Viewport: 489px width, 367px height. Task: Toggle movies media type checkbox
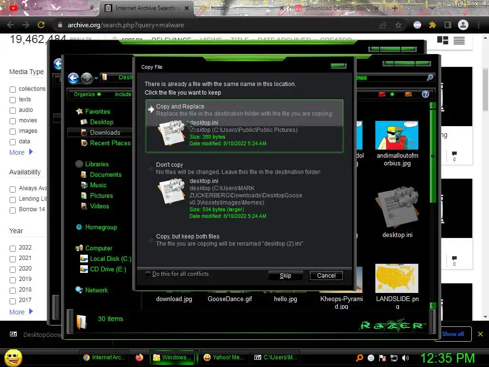12,121
